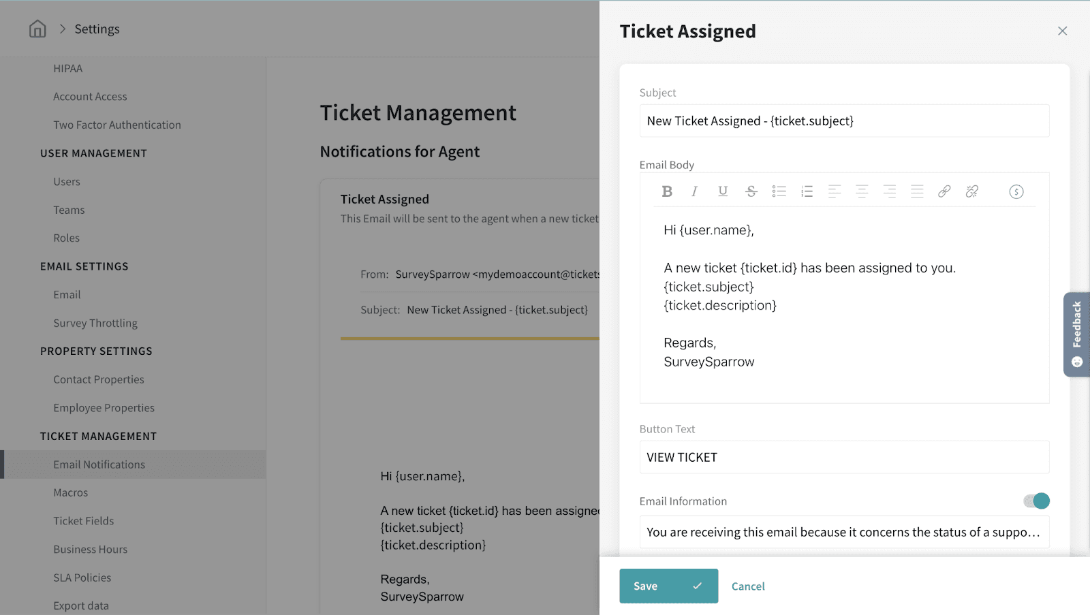This screenshot has height=615, width=1090.
Task: Insert a numbered list
Action: point(807,191)
